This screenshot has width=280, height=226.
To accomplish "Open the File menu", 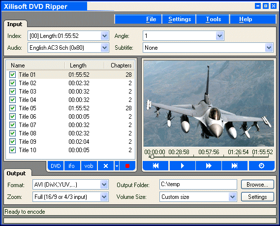I will (x=151, y=19).
